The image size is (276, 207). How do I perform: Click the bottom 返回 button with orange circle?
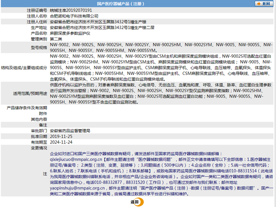137,202
